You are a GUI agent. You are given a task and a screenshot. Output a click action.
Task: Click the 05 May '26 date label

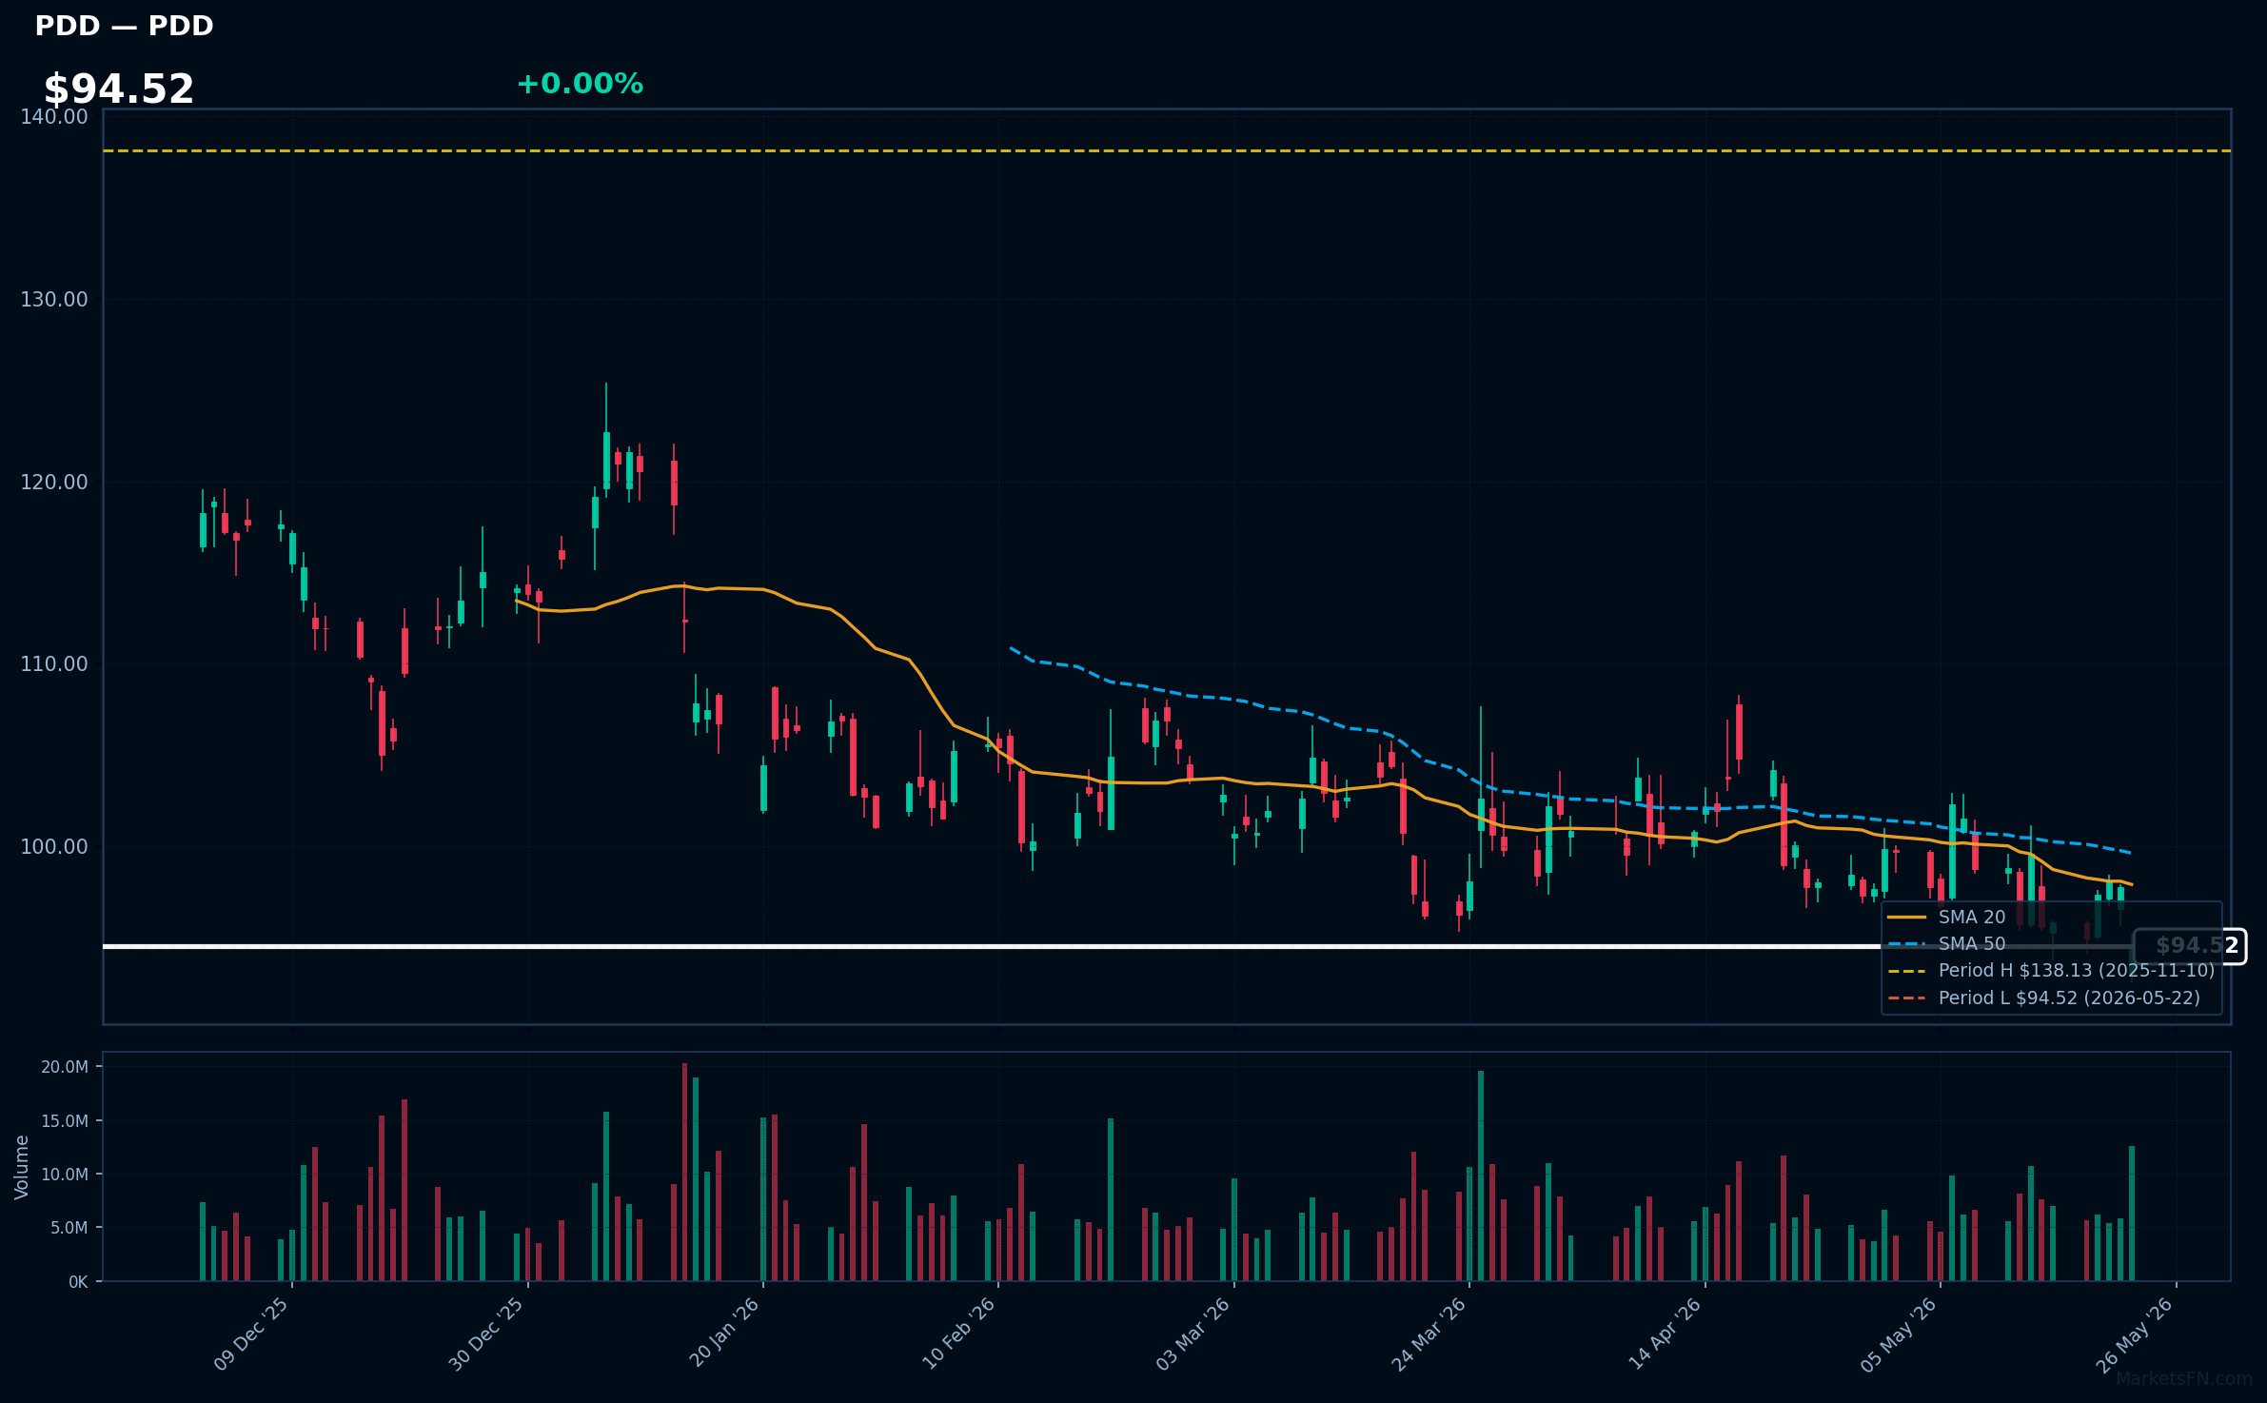pyautogui.click(x=1899, y=1334)
